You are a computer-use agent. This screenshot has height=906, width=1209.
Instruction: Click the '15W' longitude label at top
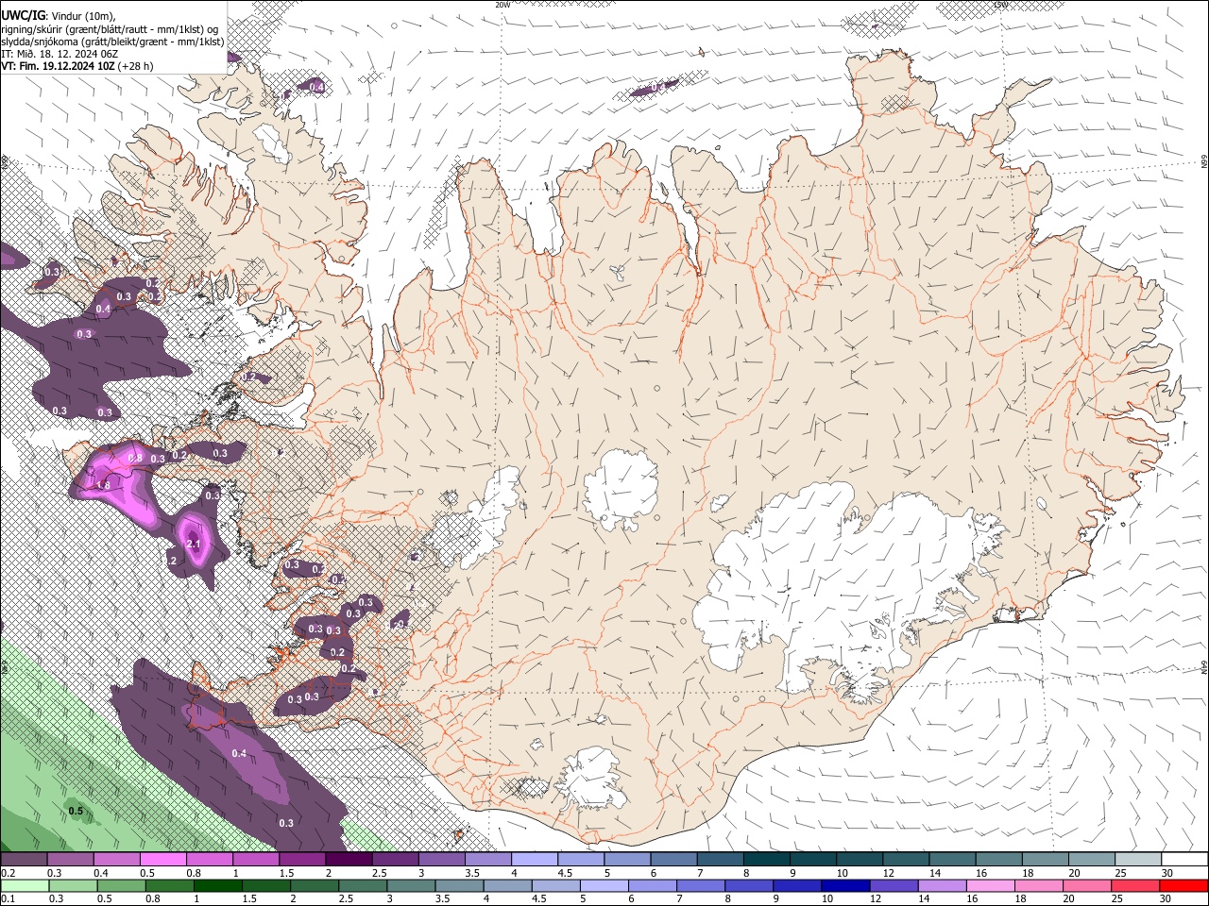pos(1000,5)
